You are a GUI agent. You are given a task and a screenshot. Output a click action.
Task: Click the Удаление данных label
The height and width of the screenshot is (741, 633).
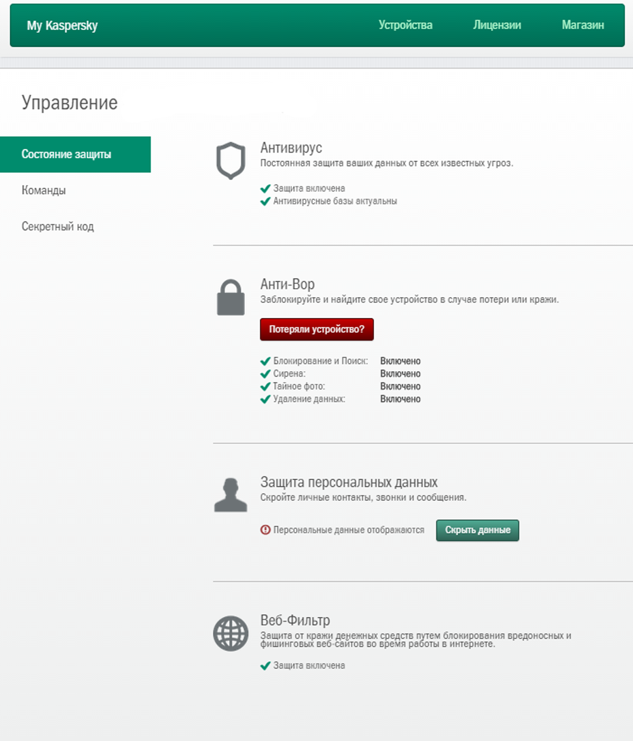[309, 400]
